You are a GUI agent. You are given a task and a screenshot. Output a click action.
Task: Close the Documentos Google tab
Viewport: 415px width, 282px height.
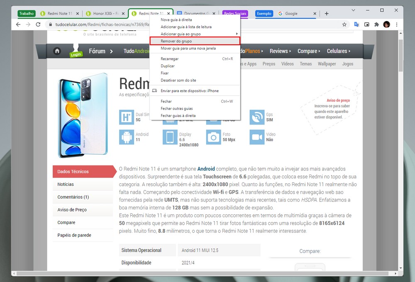[214, 13]
